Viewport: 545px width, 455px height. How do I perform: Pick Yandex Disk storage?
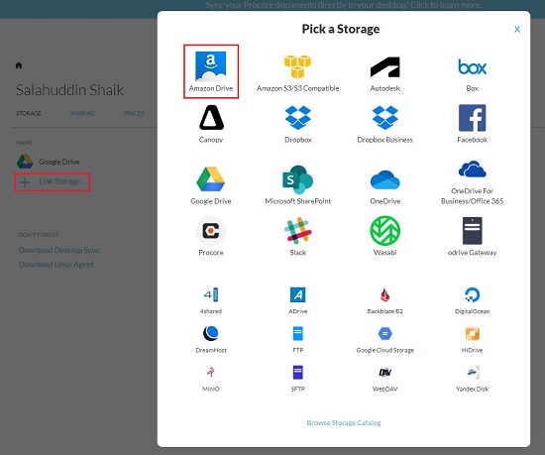(x=473, y=373)
